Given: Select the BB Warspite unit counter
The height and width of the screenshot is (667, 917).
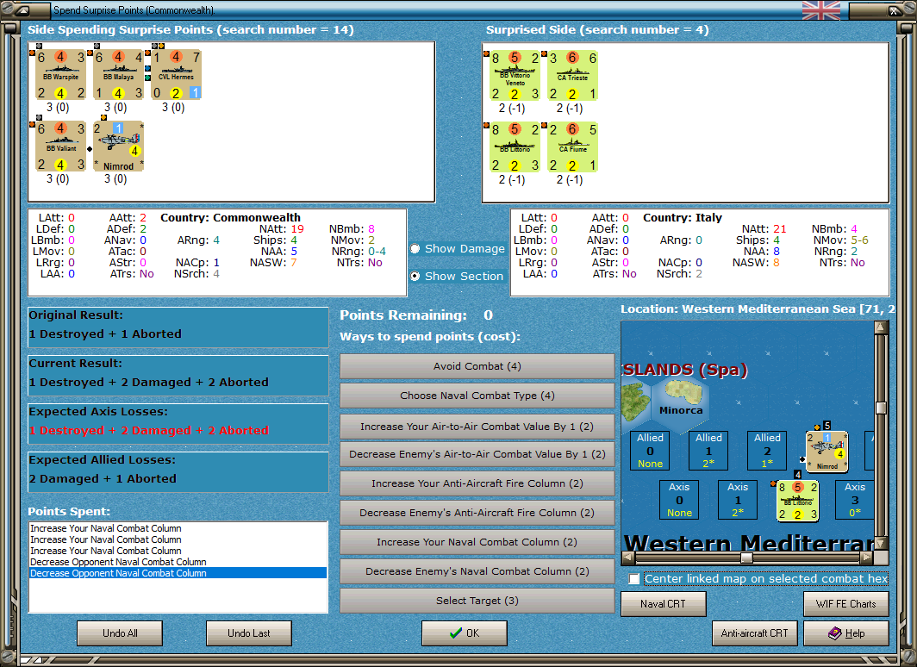Looking at the screenshot, I should coord(61,75).
